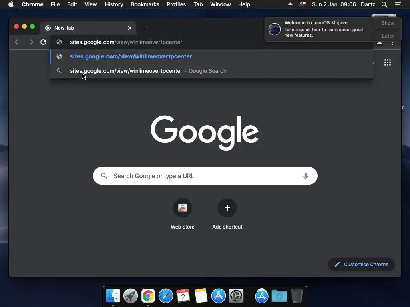This screenshot has height=307, width=410.
Task: Open the Help menu
Action: point(244,4)
